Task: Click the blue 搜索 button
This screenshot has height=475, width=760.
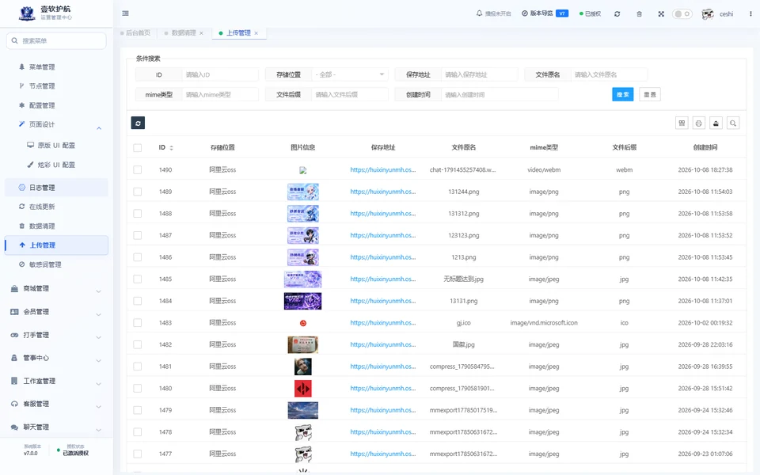Action: pyautogui.click(x=623, y=94)
